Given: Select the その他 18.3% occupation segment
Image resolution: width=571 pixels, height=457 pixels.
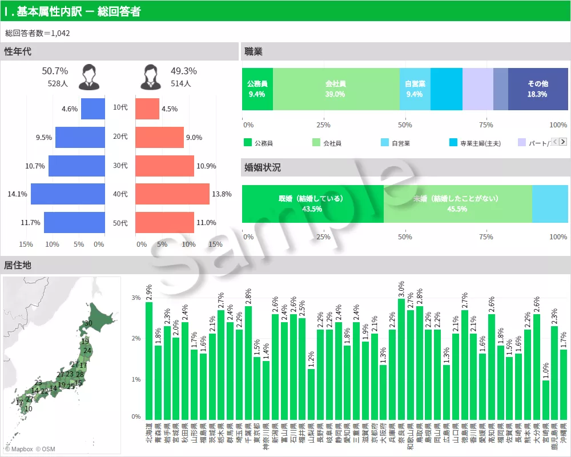Looking at the screenshot, I should [538, 89].
